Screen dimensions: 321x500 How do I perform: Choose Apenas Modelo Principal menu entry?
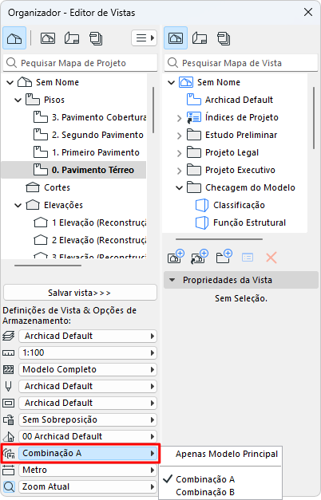tap(220, 454)
